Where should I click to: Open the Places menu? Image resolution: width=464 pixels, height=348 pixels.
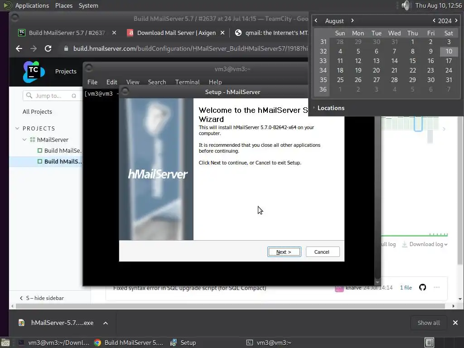click(63, 5)
